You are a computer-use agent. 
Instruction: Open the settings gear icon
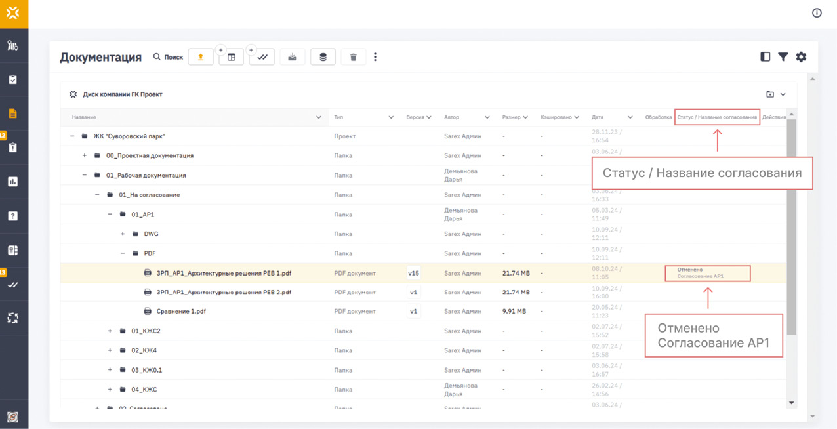click(801, 57)
